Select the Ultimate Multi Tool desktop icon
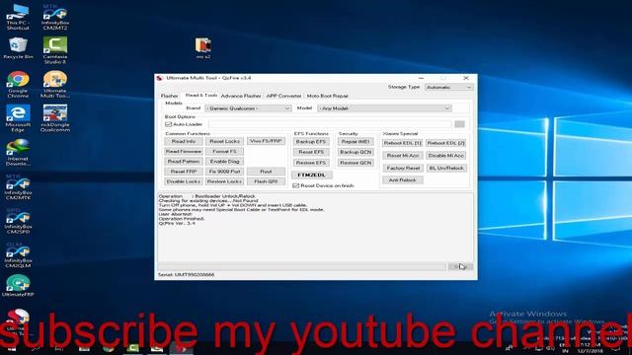The width and height of the screenshot is (632, 355). (x=55, y=85)
